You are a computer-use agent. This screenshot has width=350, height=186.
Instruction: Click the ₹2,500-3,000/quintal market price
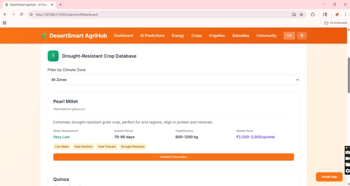click(x=255, y=137)
